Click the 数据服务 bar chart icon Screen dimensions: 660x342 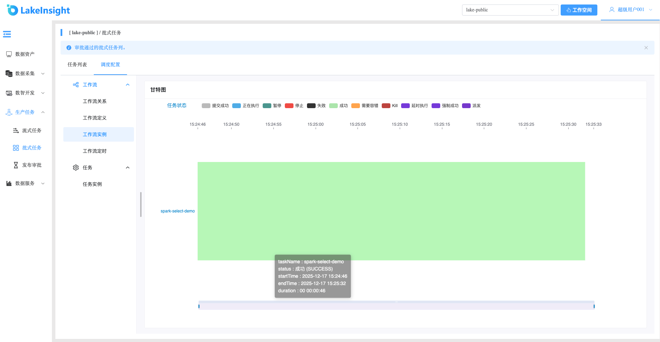tap(9, 183)
